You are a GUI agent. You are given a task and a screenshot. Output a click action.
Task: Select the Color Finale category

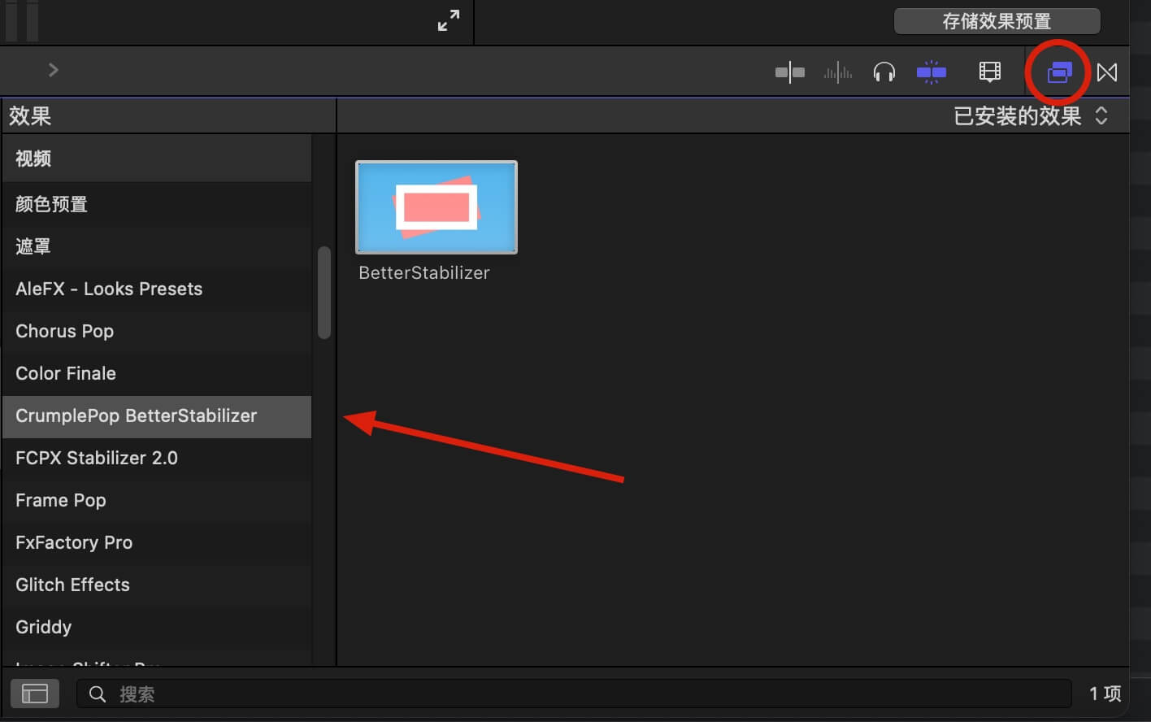pyautogui.click(x=157, y=373)
